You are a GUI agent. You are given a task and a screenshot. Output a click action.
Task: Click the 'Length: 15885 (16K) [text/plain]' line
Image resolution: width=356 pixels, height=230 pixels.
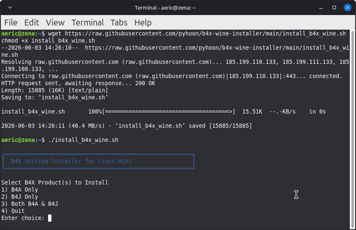tap(55, 90)
